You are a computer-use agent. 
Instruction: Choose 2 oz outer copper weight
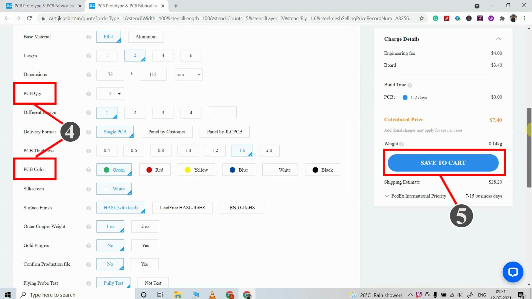pos(145,226)
